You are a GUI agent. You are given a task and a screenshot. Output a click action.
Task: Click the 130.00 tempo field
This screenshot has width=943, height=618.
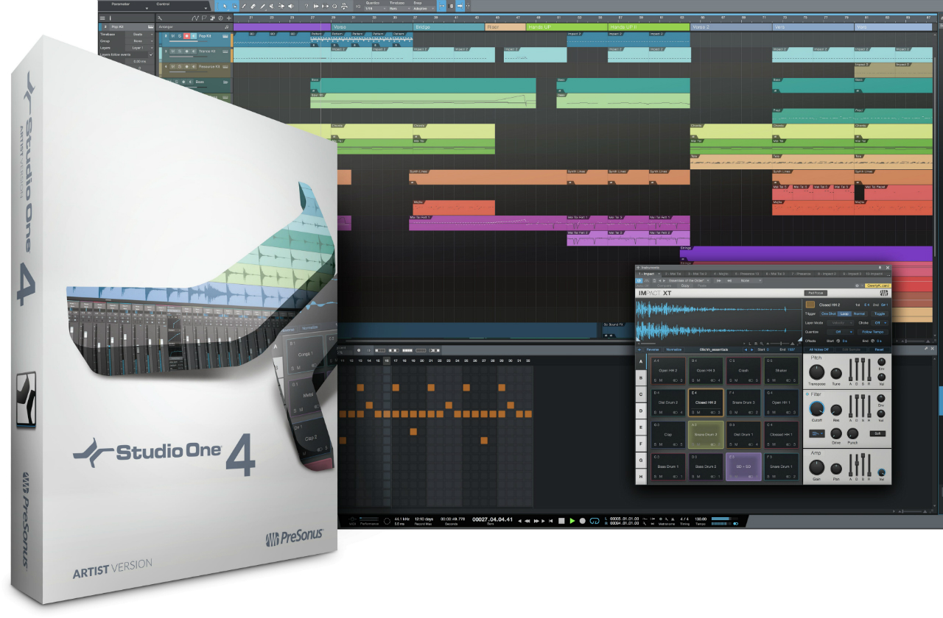tap(701, 518)
